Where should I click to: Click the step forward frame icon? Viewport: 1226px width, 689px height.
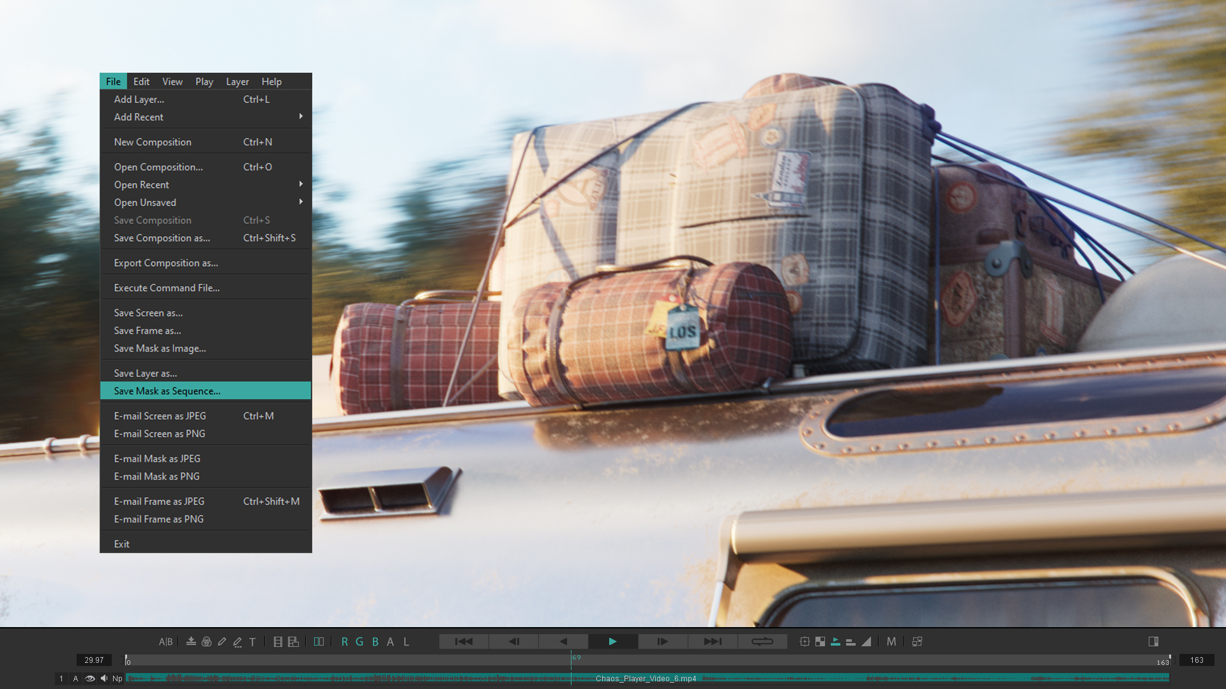pos(664,642)
